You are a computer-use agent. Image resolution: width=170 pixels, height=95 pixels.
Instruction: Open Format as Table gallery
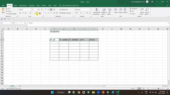[104, 11]
